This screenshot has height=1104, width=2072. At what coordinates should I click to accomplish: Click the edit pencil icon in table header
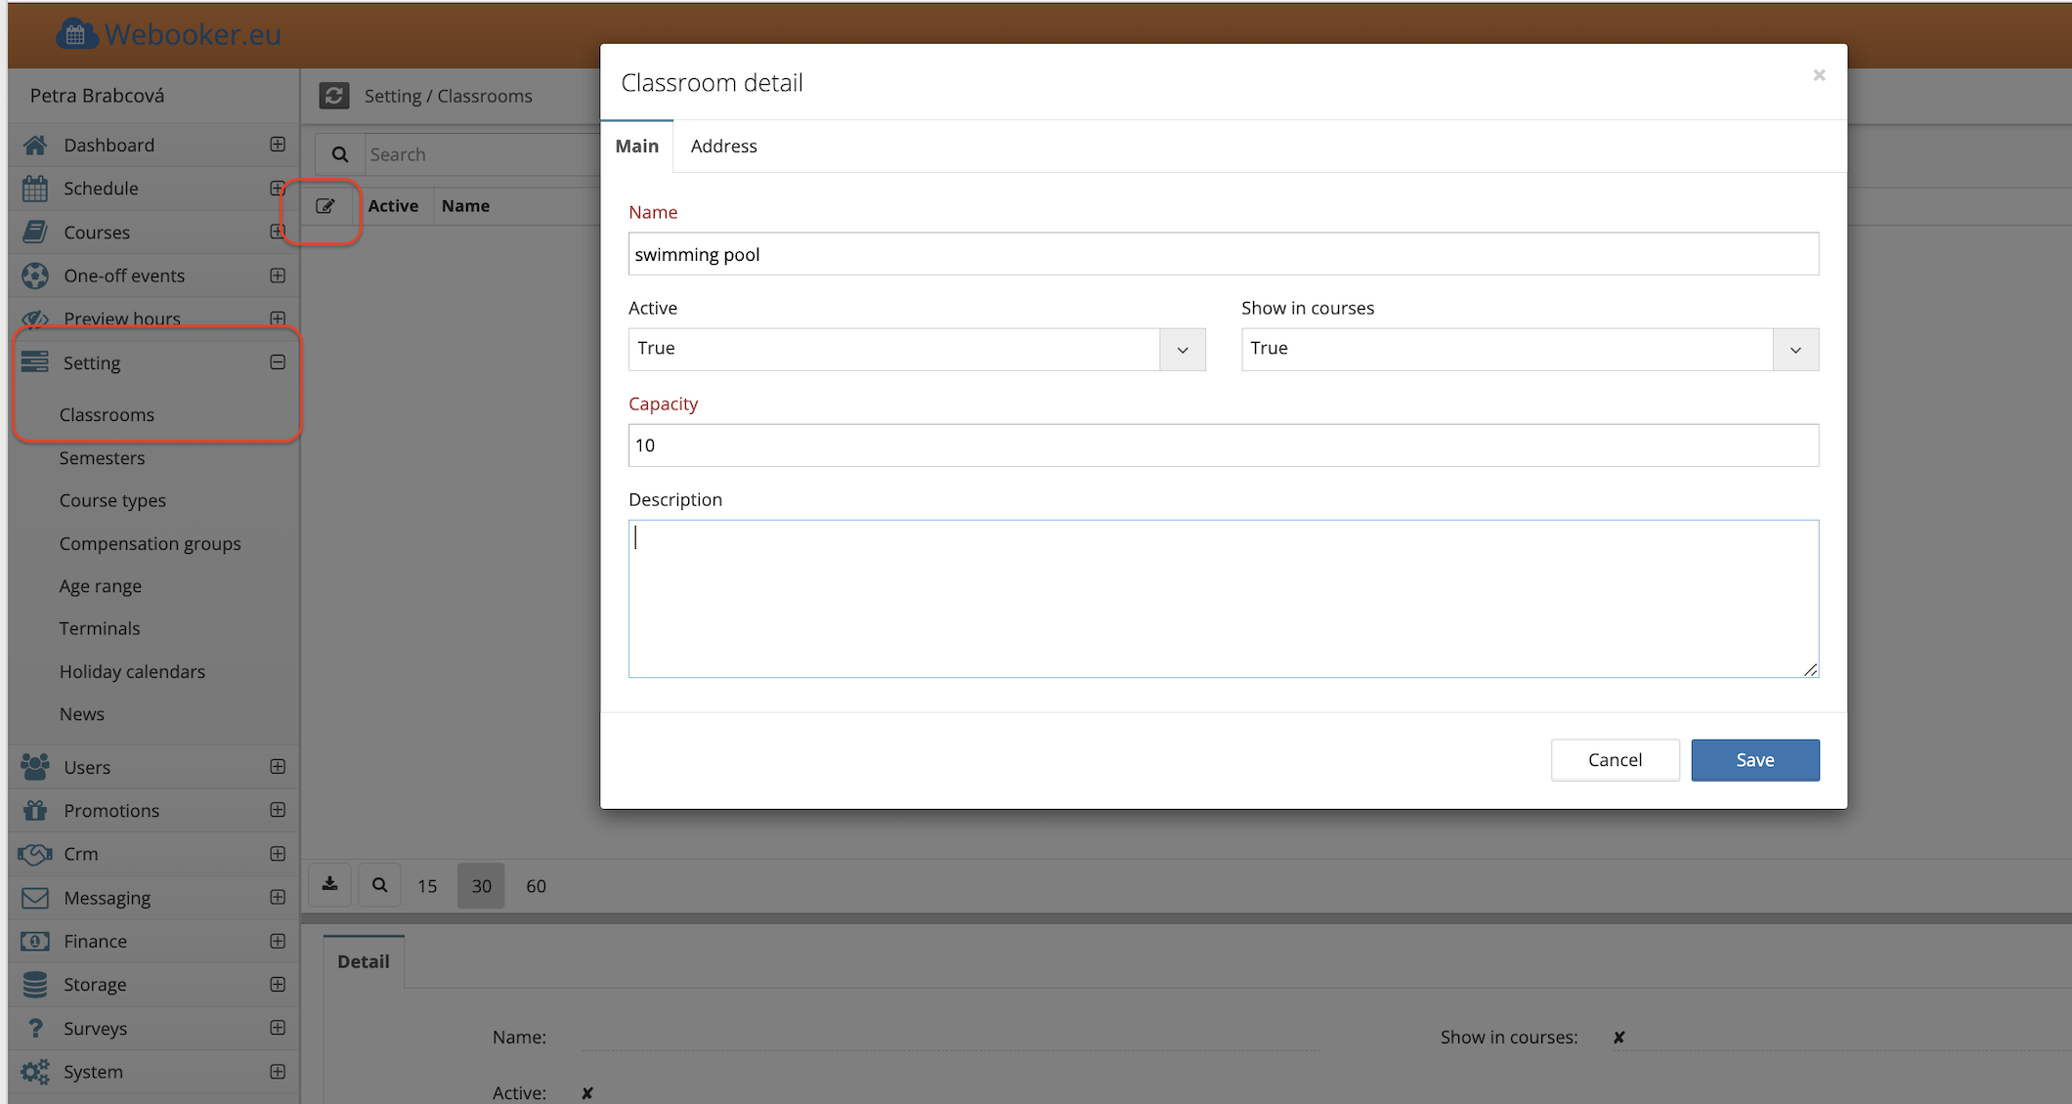325,206
